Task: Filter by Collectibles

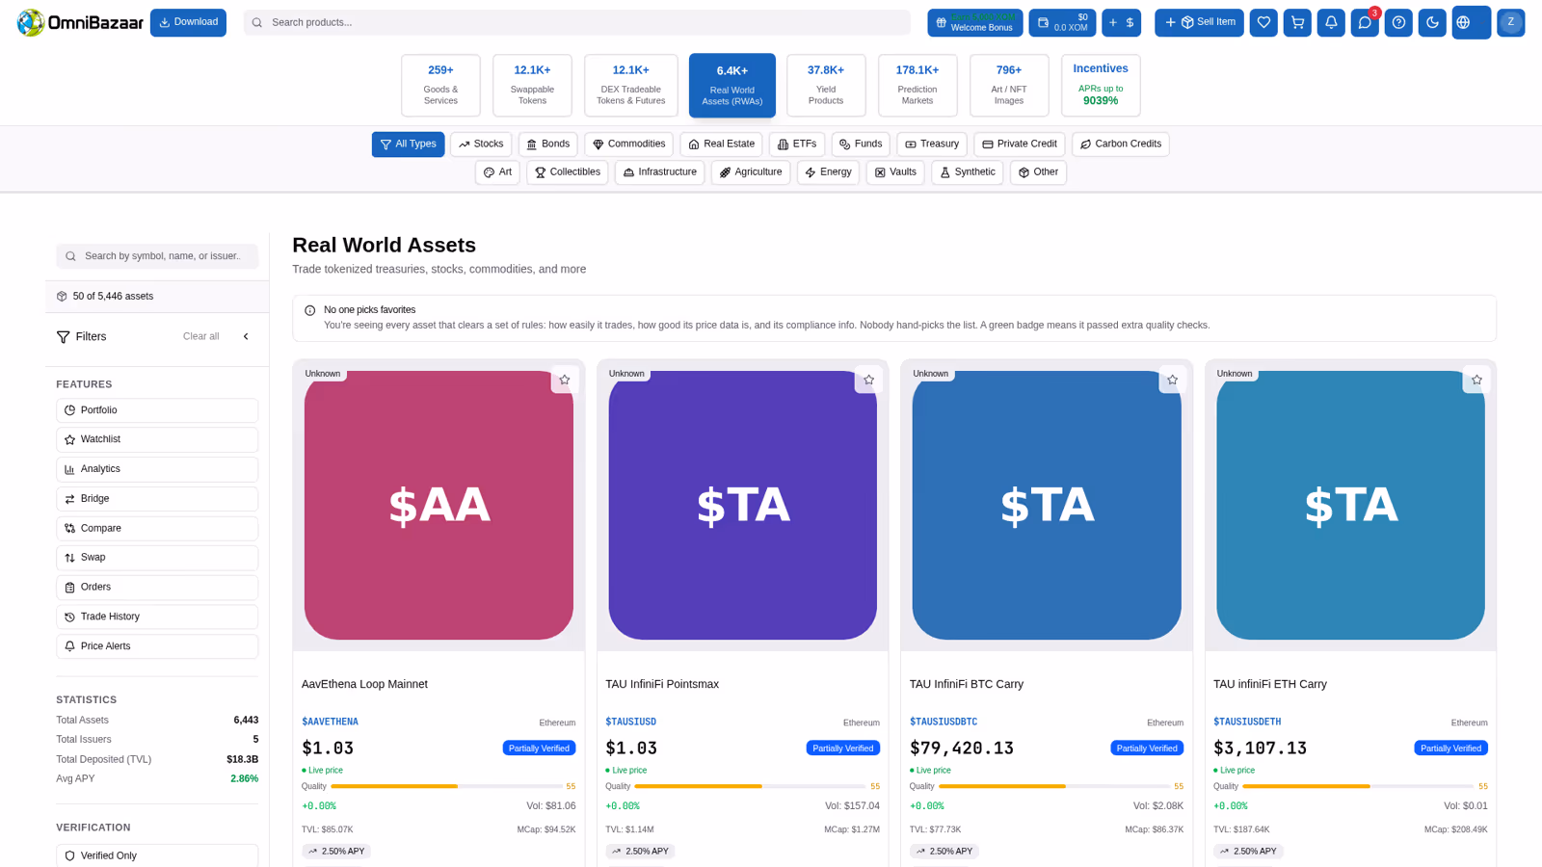Action: (x=568, y=172)
